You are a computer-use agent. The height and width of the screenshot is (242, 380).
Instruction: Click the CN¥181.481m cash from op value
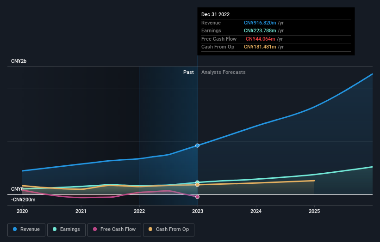[x=260, y=47]
